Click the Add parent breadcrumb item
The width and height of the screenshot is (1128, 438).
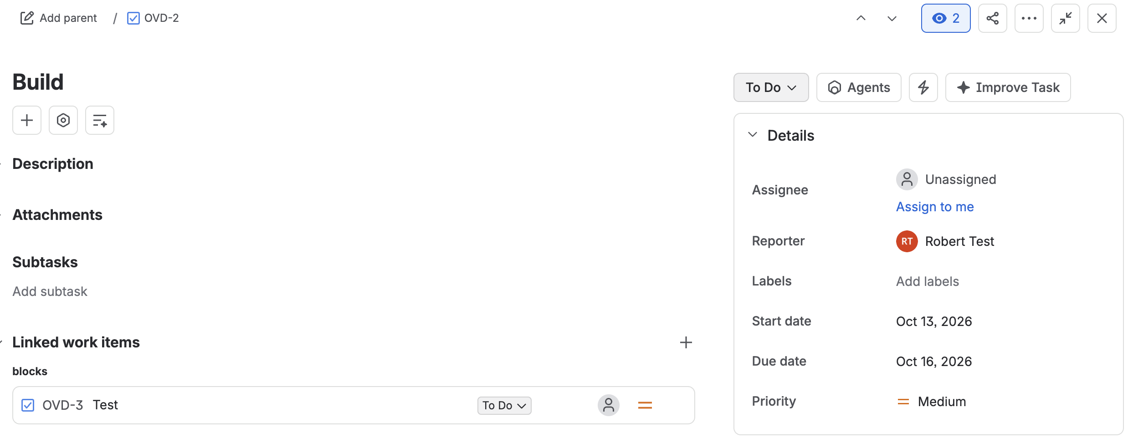tap(59, 18)
